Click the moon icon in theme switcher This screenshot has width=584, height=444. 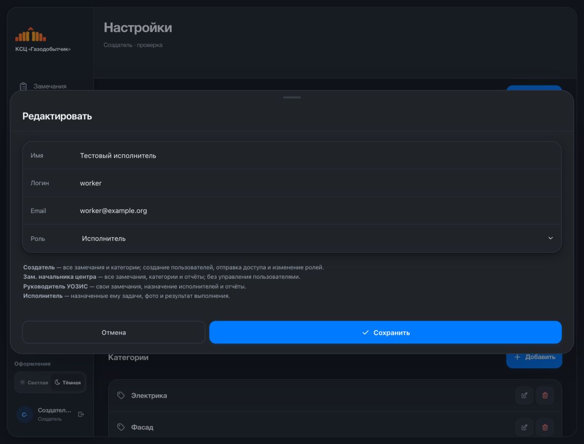click(57, 382)
